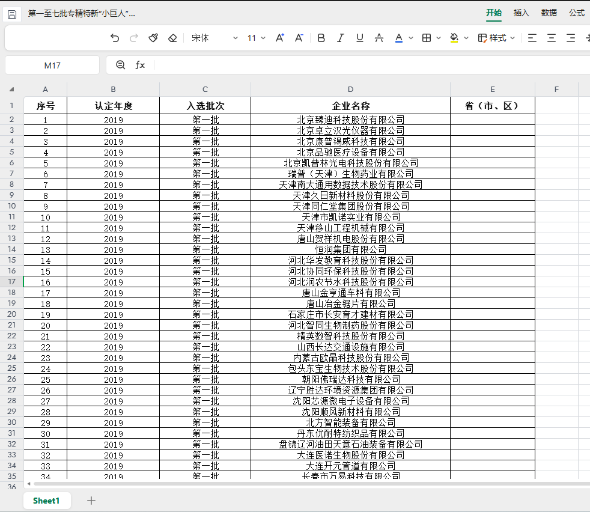590x512 pixels.
Task: Click the 企业名称 header cell
Action: click(x=350, y=105)
